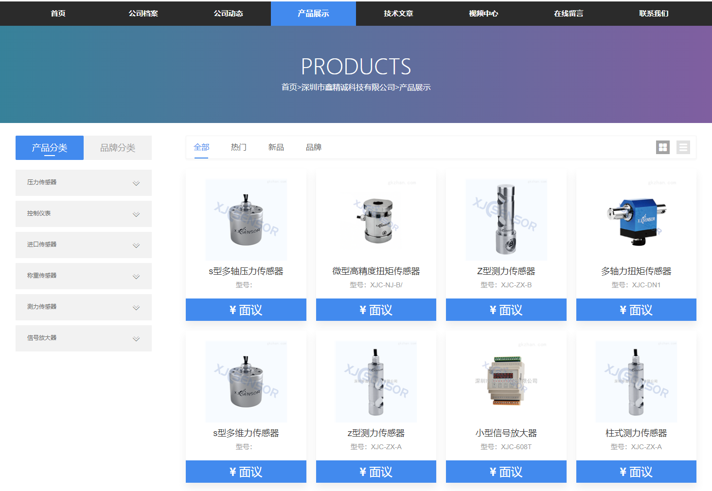Switch to list view layout icon

pos(683,147)
